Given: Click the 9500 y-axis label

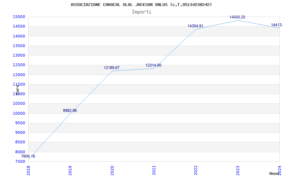Looking at the screenshot, I should [20, 123].
